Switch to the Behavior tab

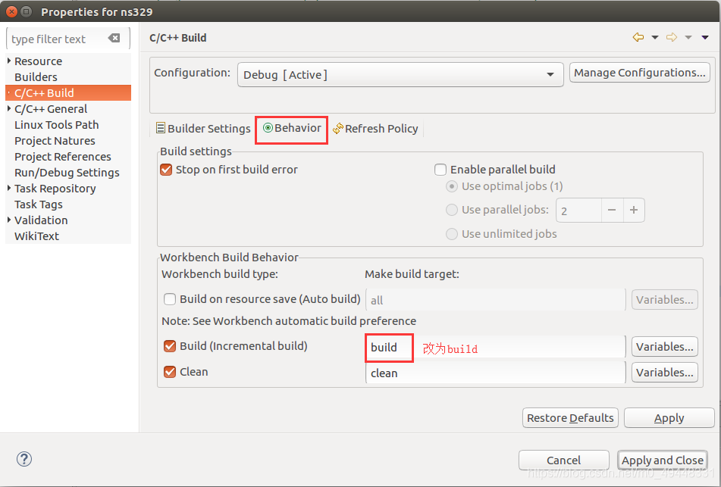click(292, 128)
